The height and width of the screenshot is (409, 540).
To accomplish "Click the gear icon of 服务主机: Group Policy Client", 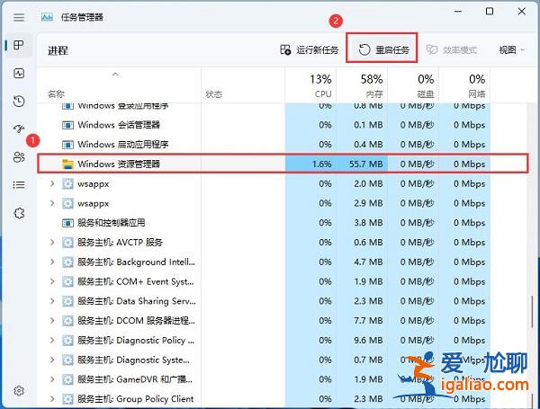I will coord(67,399).
